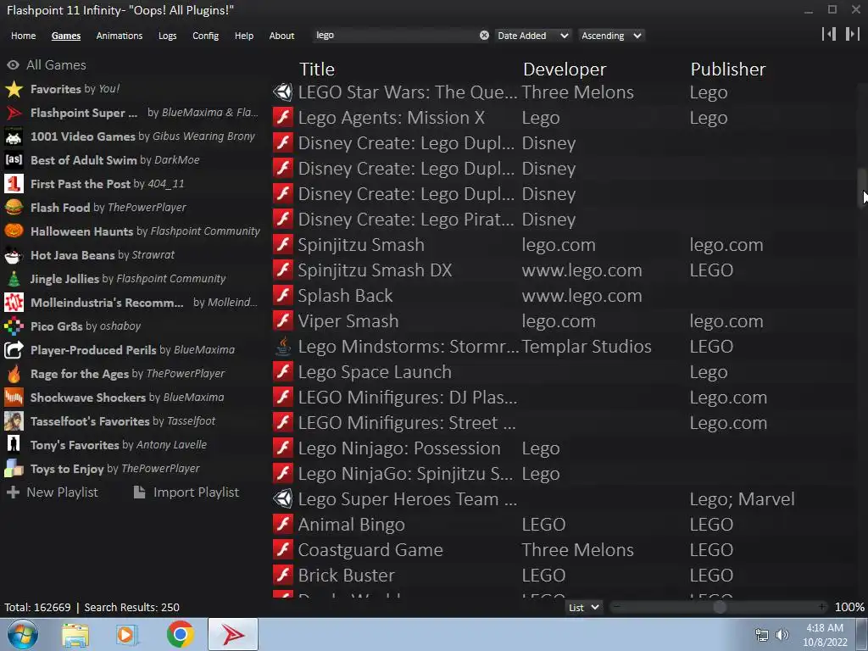Click the game list vertical scrollbar thumb

[861, 188]
